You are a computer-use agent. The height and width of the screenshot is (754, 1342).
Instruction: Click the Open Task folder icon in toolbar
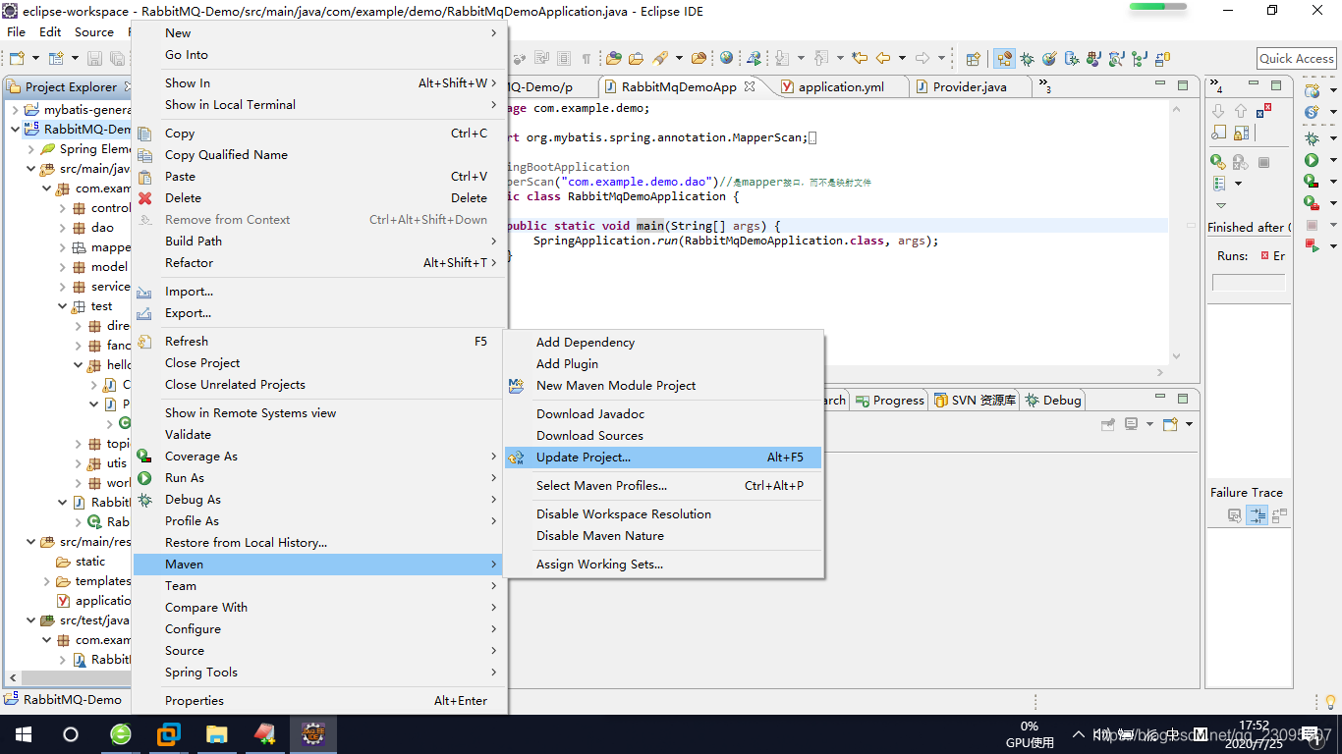click(636, 58)
